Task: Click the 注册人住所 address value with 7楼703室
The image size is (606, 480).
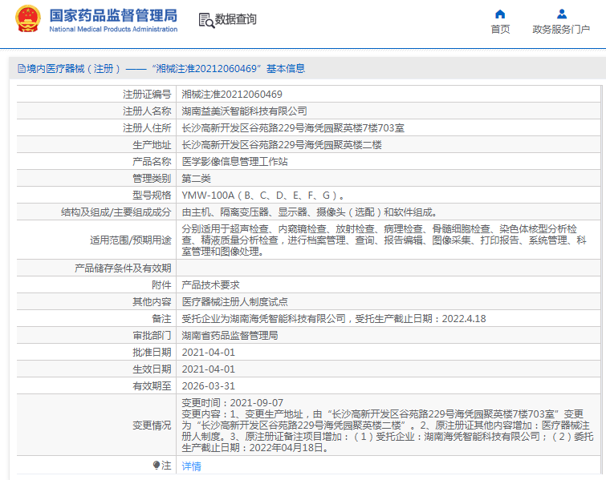Action: coord(293,127)
